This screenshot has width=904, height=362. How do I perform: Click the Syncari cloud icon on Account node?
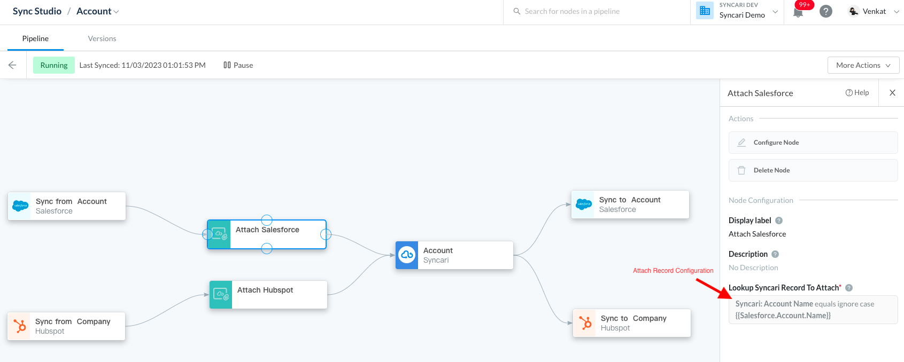click(407, 255)
